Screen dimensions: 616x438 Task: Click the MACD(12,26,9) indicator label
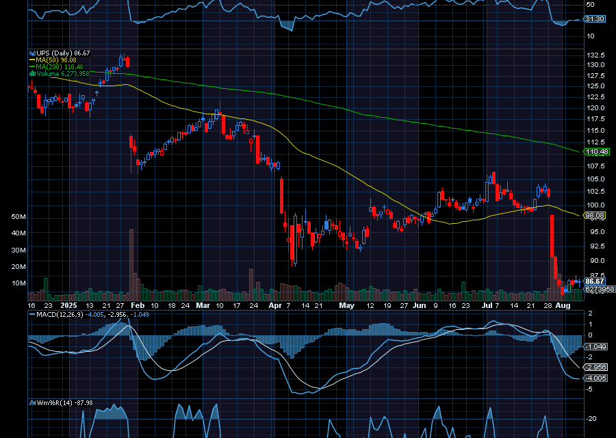60,315
